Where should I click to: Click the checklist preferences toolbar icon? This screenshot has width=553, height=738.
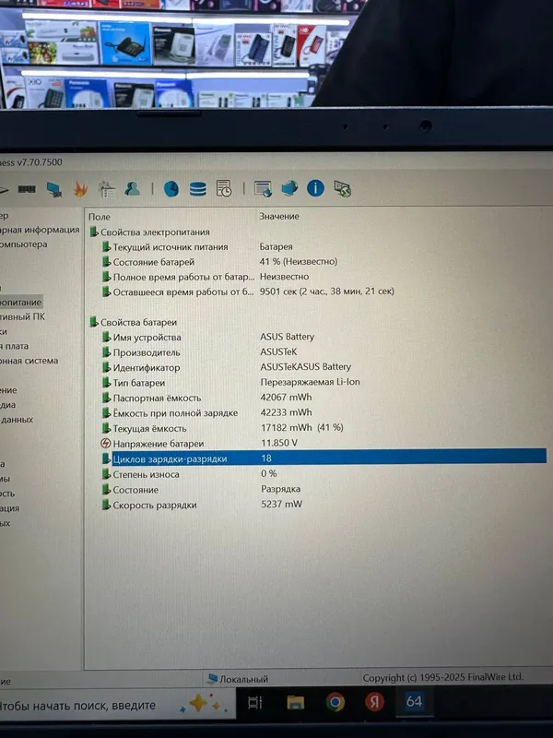(x=106, y=189)
